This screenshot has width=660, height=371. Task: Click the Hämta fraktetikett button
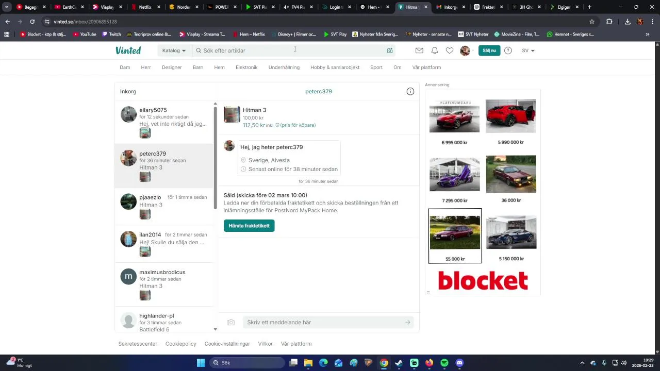click(x=249, y=226)
